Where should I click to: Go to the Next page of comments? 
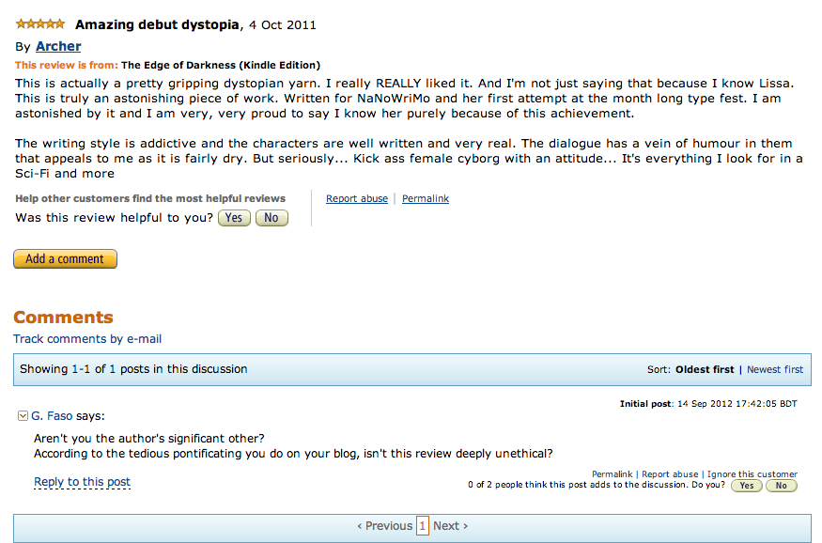click(450, 526)
